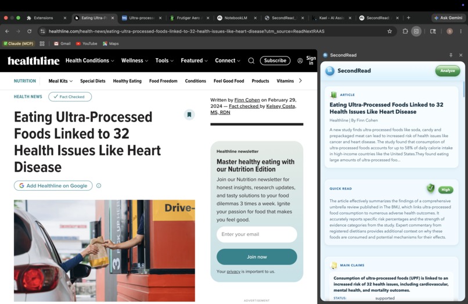Open the NUTRITION category link
This screenshot has width=468, height=304.
coord(25,81)
